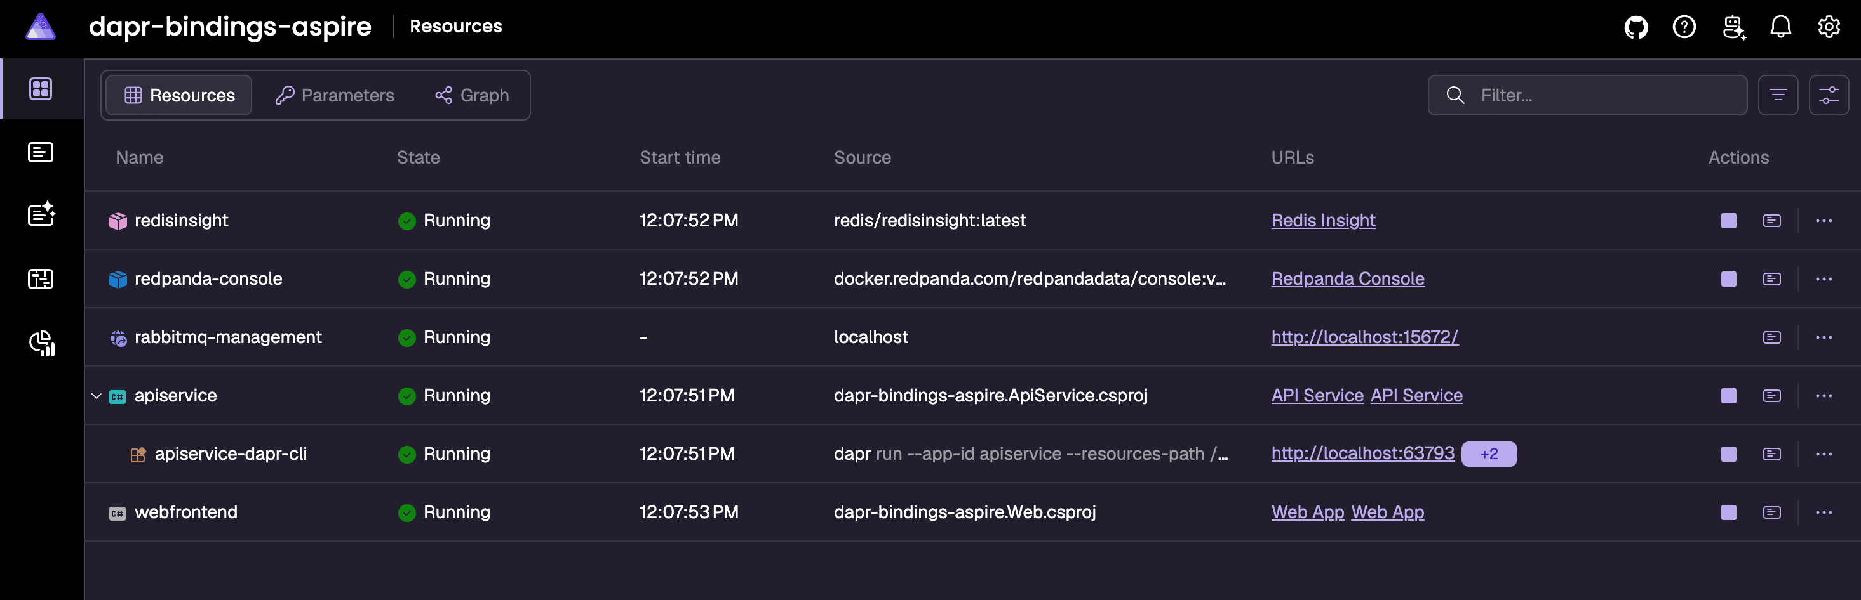View console logs for apiservice

1772,396
